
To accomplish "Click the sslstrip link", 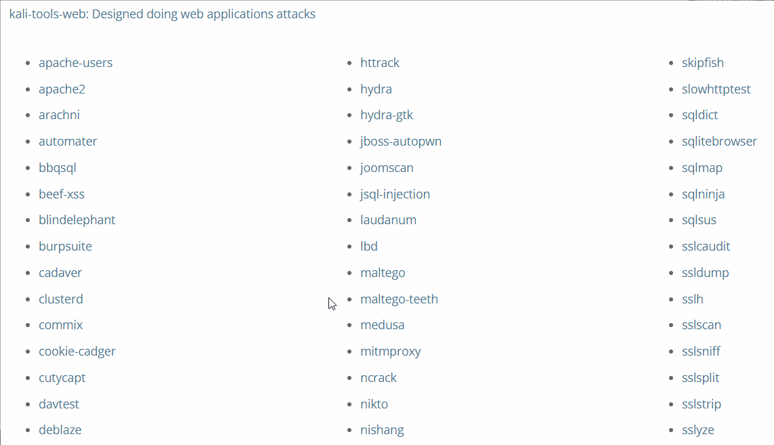I will 702,404.
